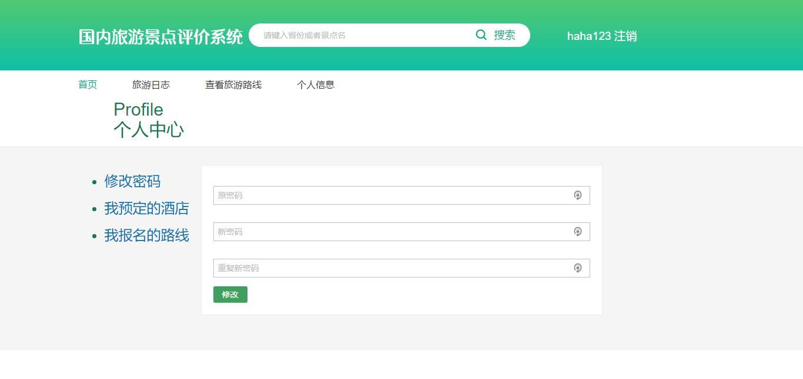Click the 搜索 button text
803x379 pixels.
tap(504, 35)
